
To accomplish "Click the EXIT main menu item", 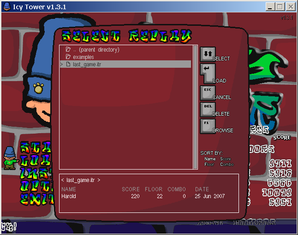I will [x=37, y=199].
